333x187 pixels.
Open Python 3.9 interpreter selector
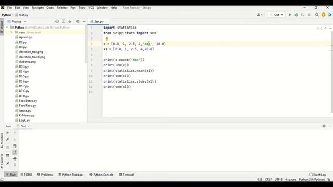[312, 179]
